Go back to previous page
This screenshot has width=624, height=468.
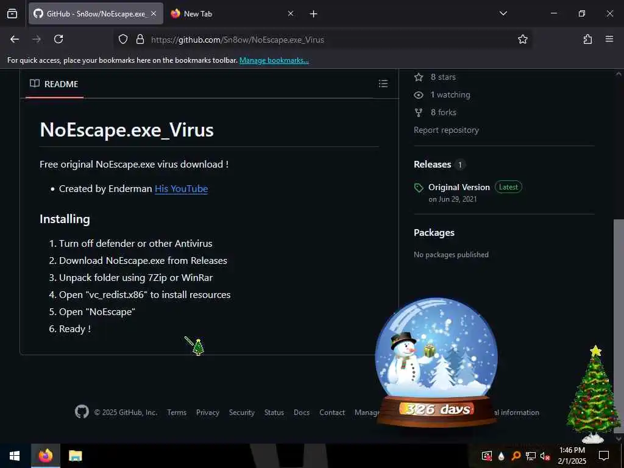tap(15, 39)
